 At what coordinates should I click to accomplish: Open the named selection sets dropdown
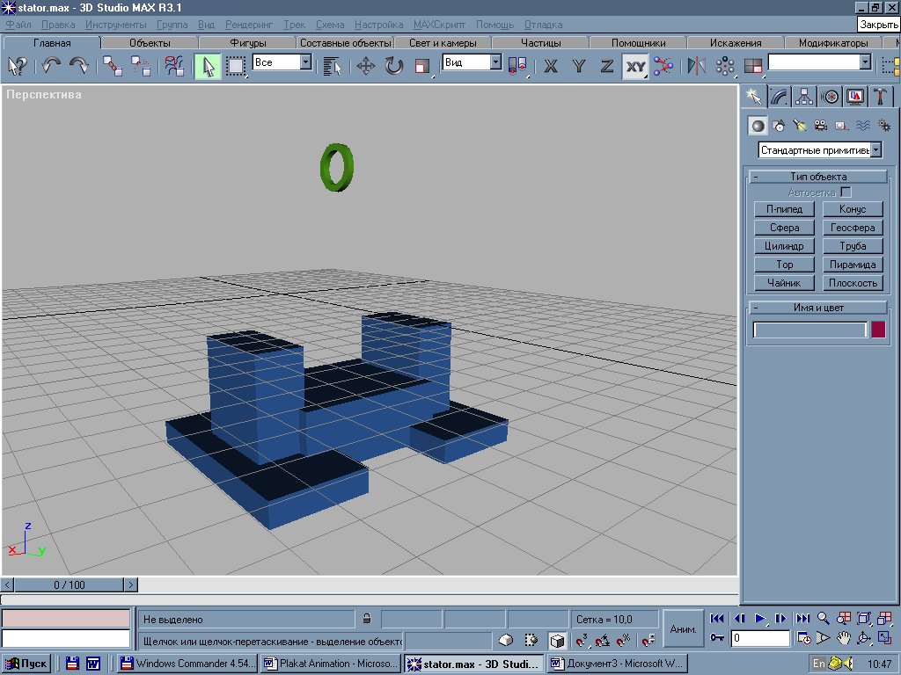pos(865,62)
